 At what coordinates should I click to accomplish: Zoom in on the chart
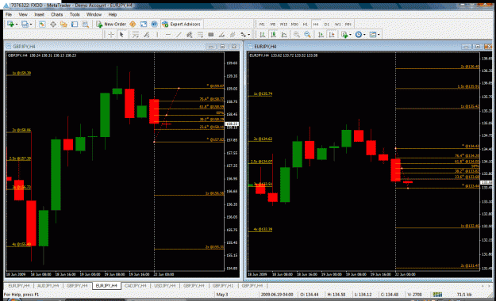pyautogui.click(x=296, y=34)
